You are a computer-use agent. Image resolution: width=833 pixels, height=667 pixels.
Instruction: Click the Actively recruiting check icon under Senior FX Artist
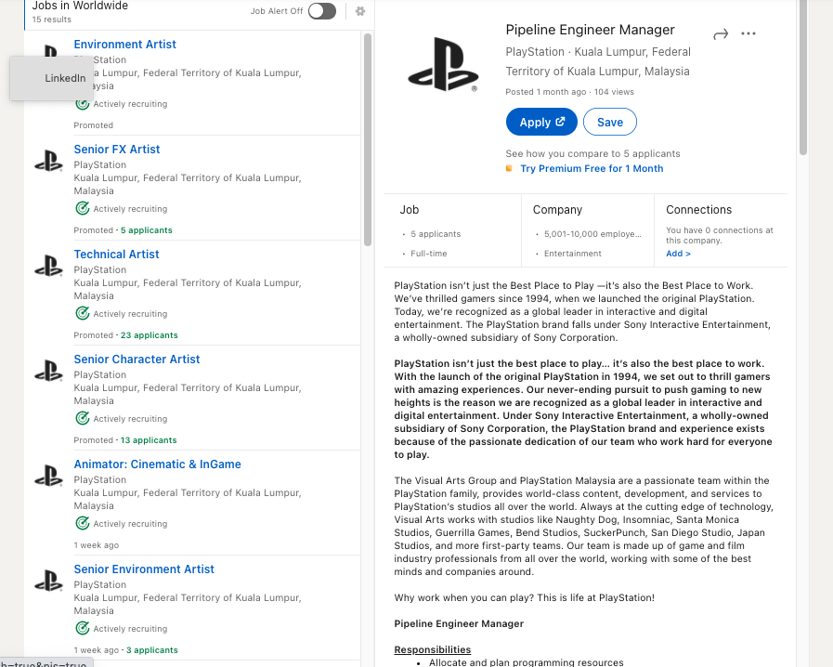(x=83, y=208)
